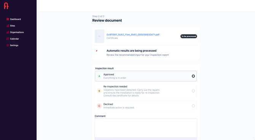Screen dimensions: 255x140
Task: Click the green A grade badge
Action: [x=99, y=76]
